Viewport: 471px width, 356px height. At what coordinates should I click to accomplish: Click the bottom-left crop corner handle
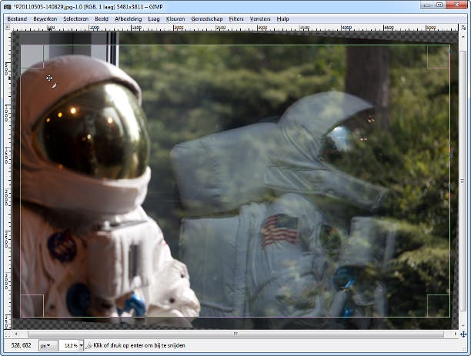click(x=32, y=305)
